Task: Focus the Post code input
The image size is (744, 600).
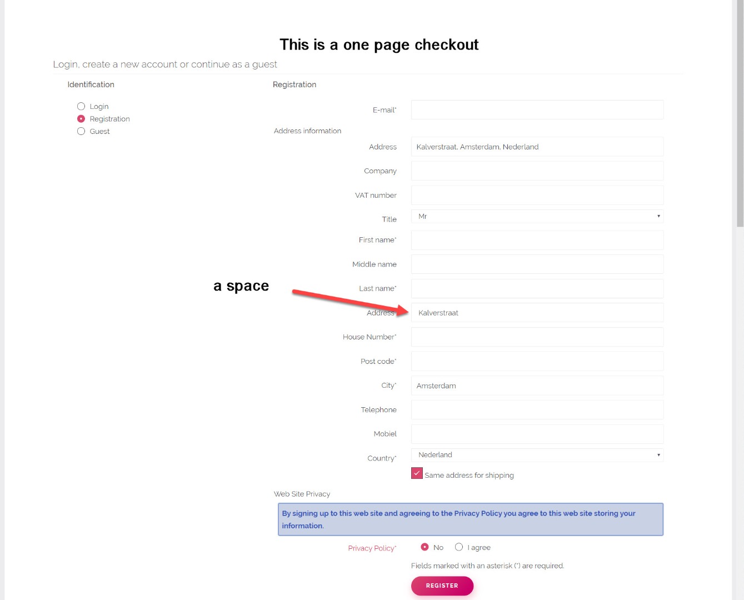Action: click(537, 361)
